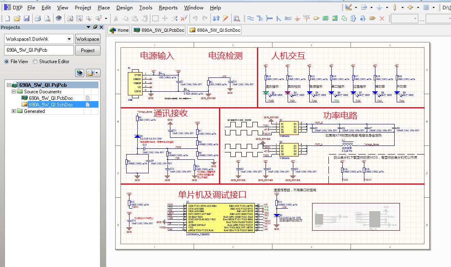Switch to the Home tab
Viewport: 451px width, 267px height.
119,30
